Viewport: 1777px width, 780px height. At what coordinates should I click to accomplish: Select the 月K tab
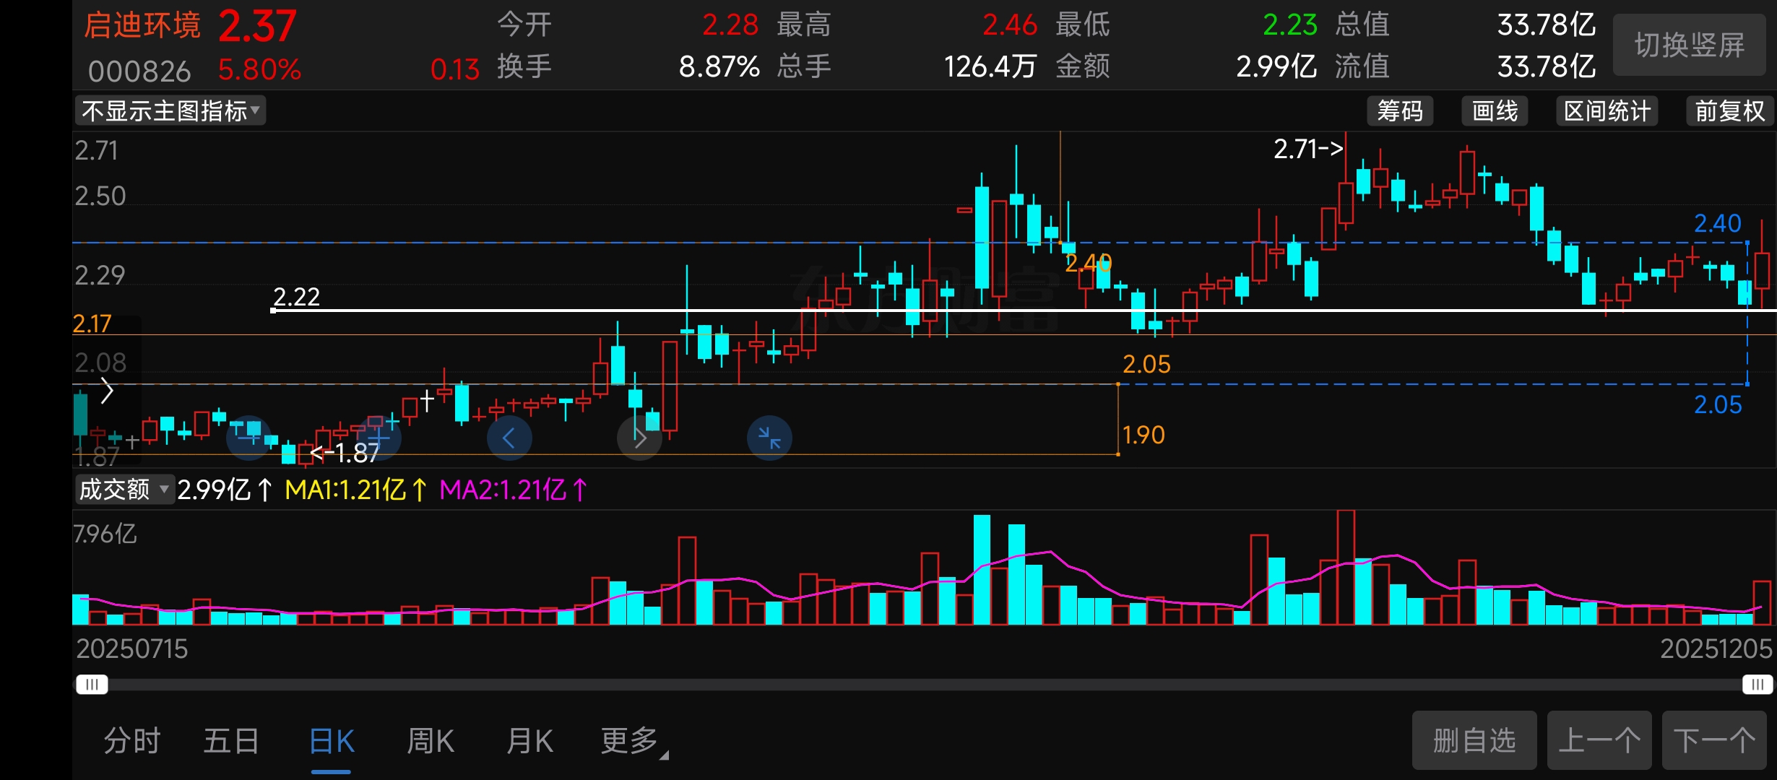pyautogui.click(x=529, y=741)
